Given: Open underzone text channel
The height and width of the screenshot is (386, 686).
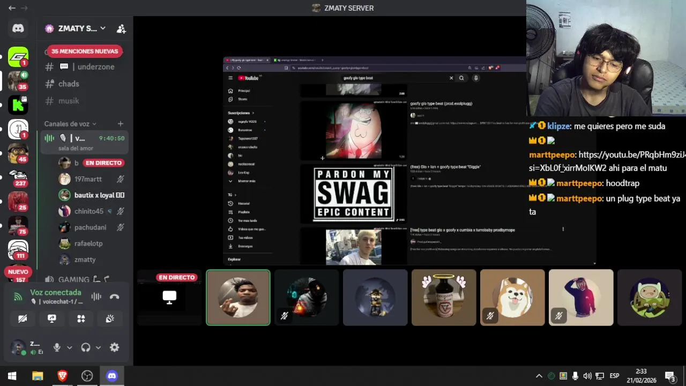Looking at the screenshot, I should (84, 66).
